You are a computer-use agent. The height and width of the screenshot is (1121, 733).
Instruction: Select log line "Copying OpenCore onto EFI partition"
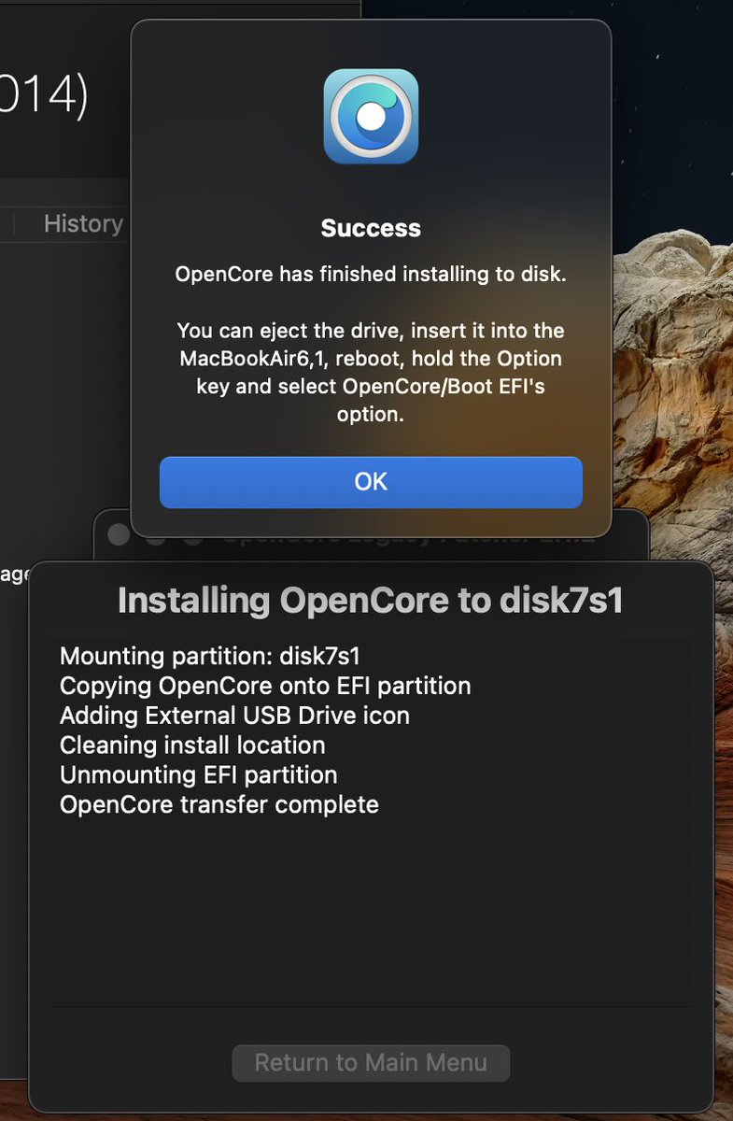coord(265,686)
